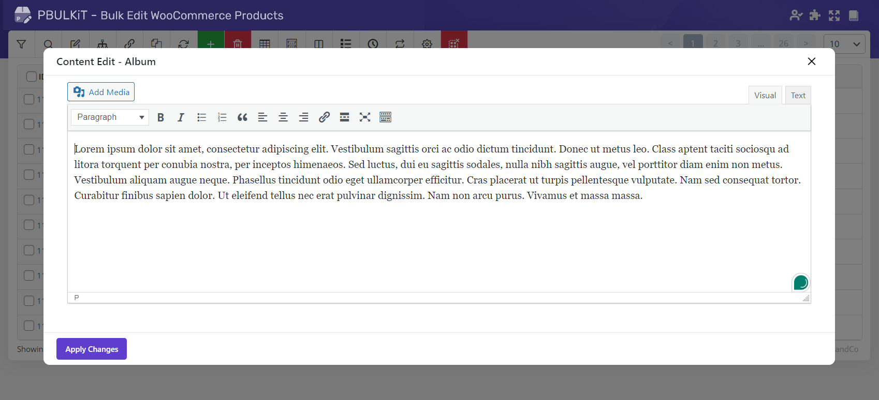Click the Add Media button

[x=101, y=92]
